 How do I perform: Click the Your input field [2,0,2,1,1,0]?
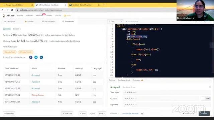click(167, 92)
